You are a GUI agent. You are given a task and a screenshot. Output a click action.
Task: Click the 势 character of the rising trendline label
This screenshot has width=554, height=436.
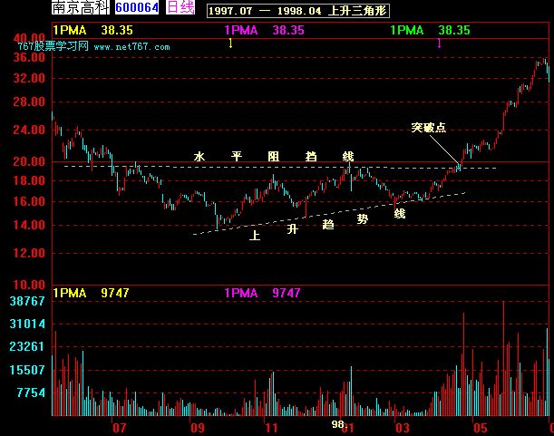pyautogui.click(x=363, y=219)
